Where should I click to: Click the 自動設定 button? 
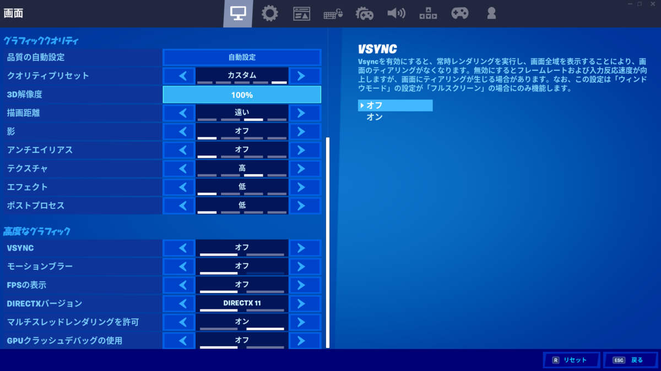tap(242, 57)
